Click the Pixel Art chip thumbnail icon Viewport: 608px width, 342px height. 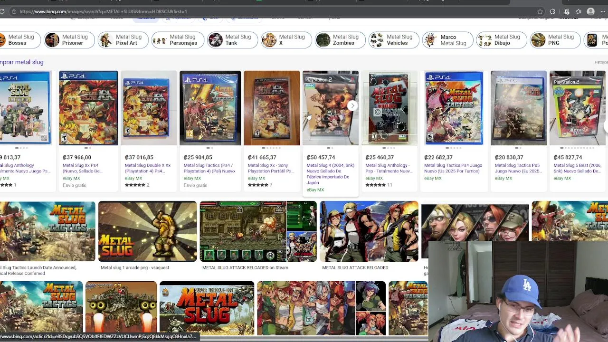click(x=106, y=40)
